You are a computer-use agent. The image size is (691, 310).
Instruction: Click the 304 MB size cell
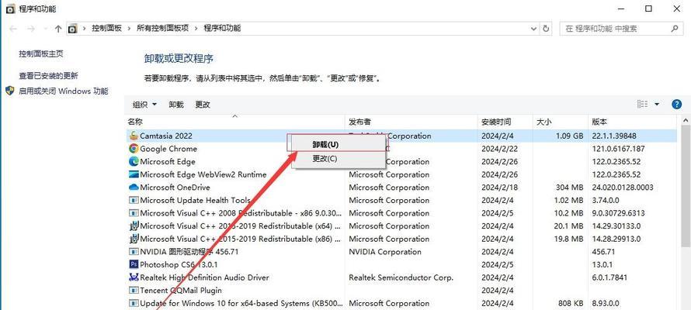pos(569,188)
